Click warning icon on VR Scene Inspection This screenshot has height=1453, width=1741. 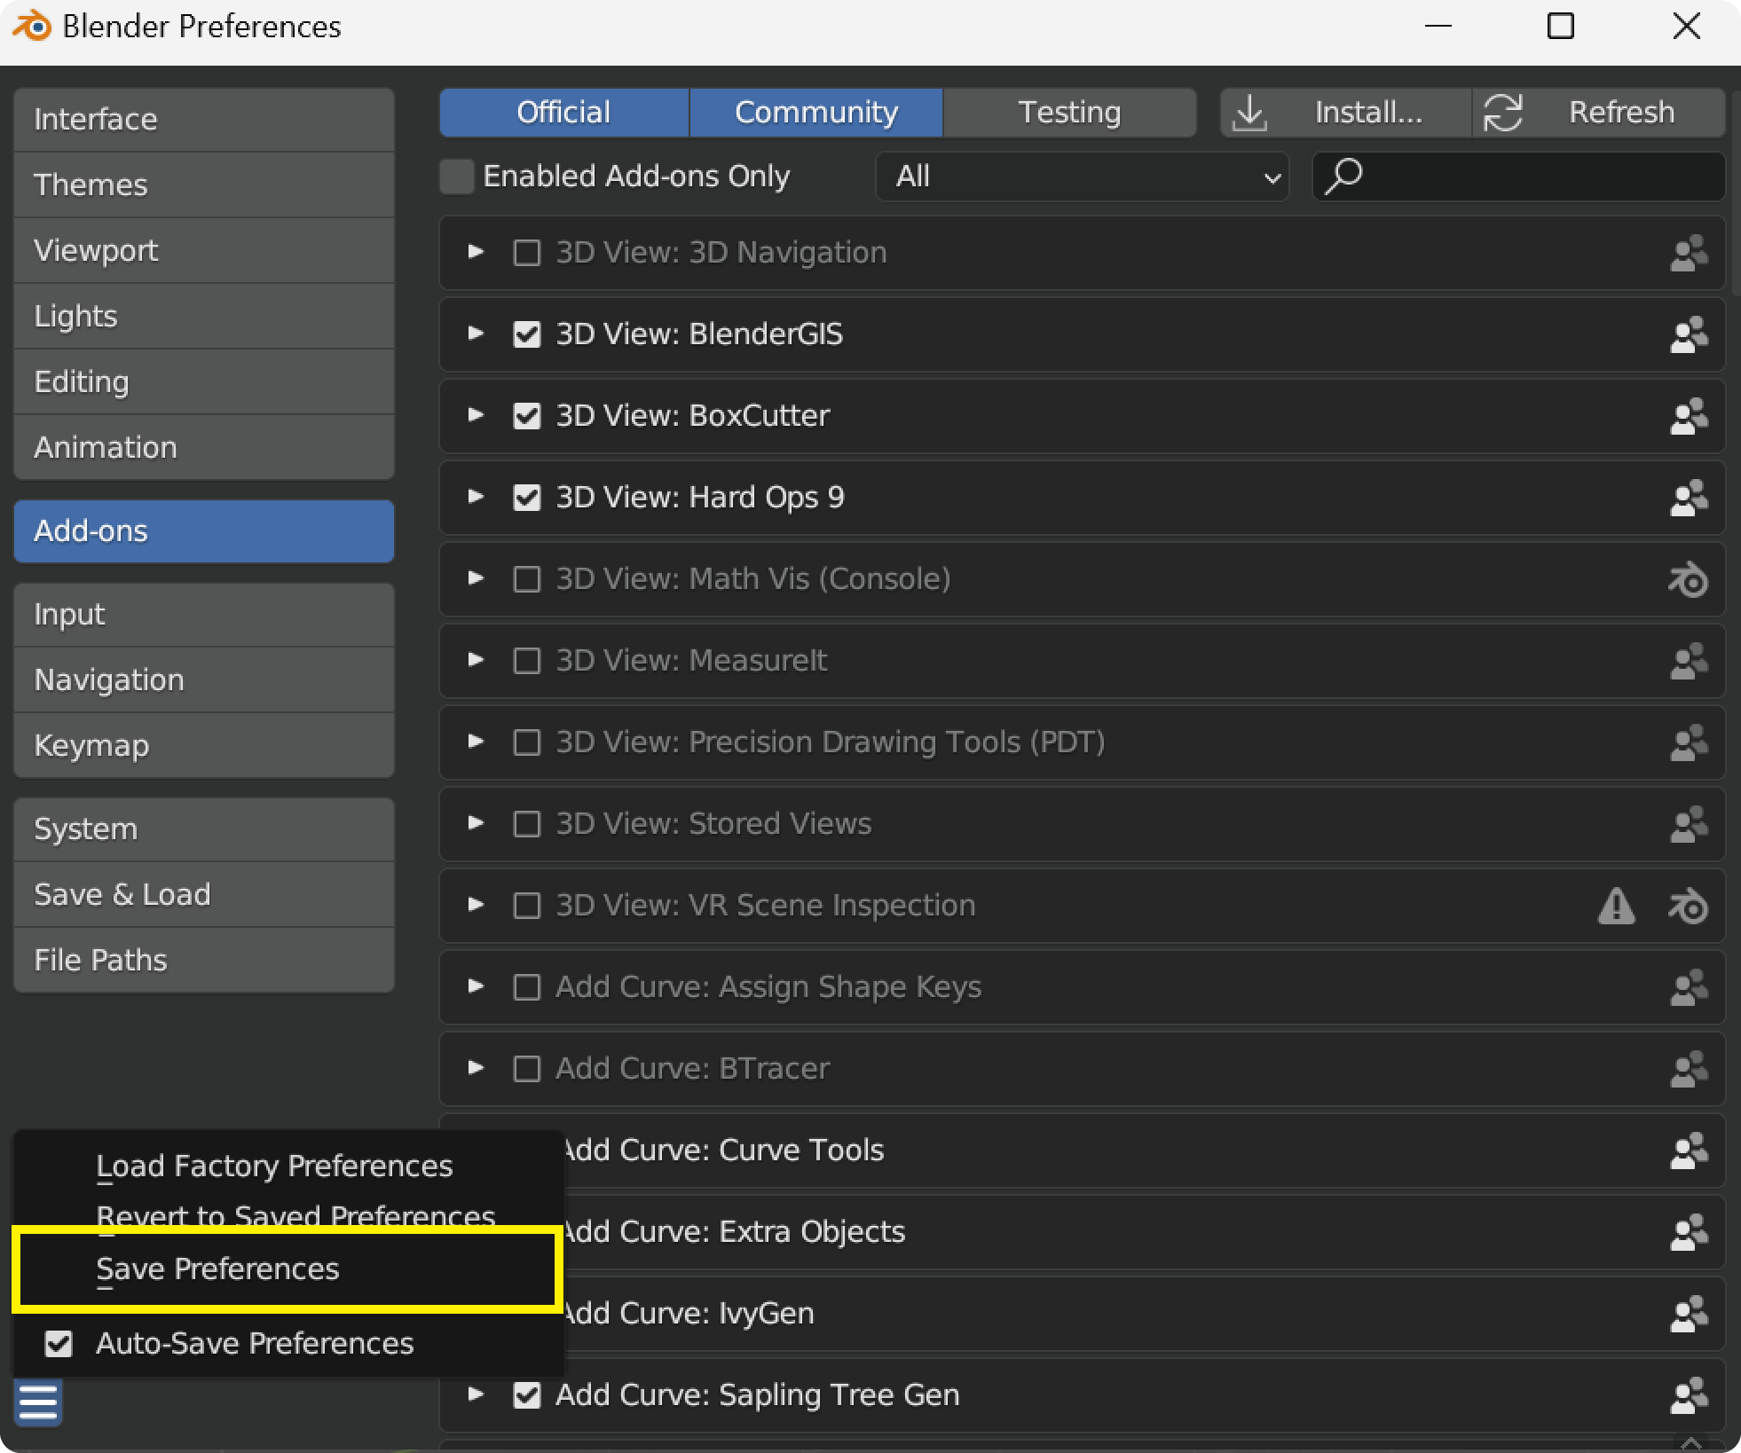point(1616,906)
